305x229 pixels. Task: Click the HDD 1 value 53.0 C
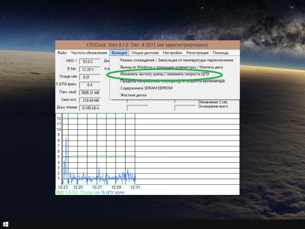(89, 62)
